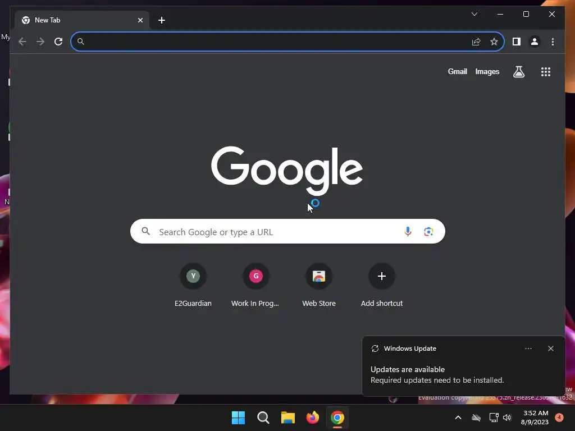Show hidden system tray icons
The width and height of the screenshot is (575, 431).
point(458,418)
